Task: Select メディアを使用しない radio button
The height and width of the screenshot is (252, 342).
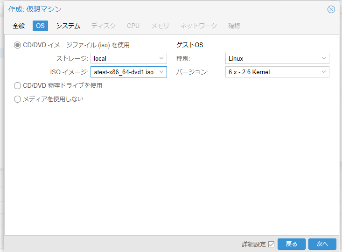Action: (18, 99)
